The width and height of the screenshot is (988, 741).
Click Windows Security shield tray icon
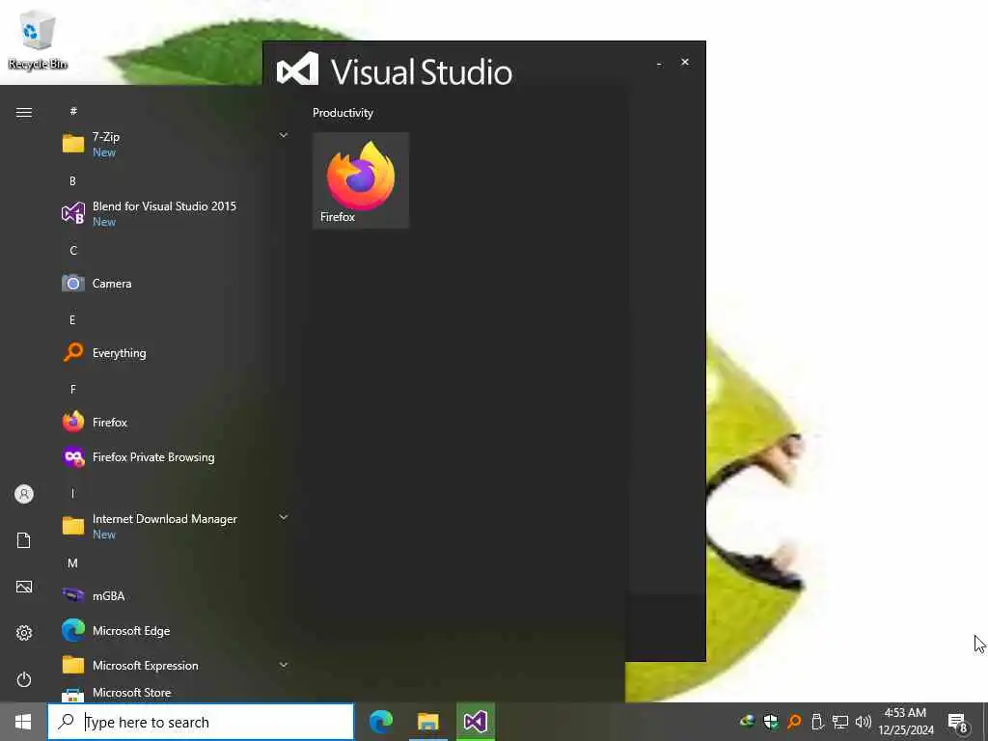[x=771, y=722]
